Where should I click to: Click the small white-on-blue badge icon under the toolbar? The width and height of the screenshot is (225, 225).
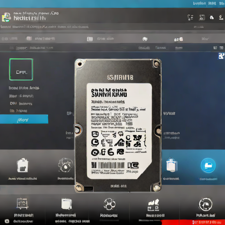(x=221, y=56)
